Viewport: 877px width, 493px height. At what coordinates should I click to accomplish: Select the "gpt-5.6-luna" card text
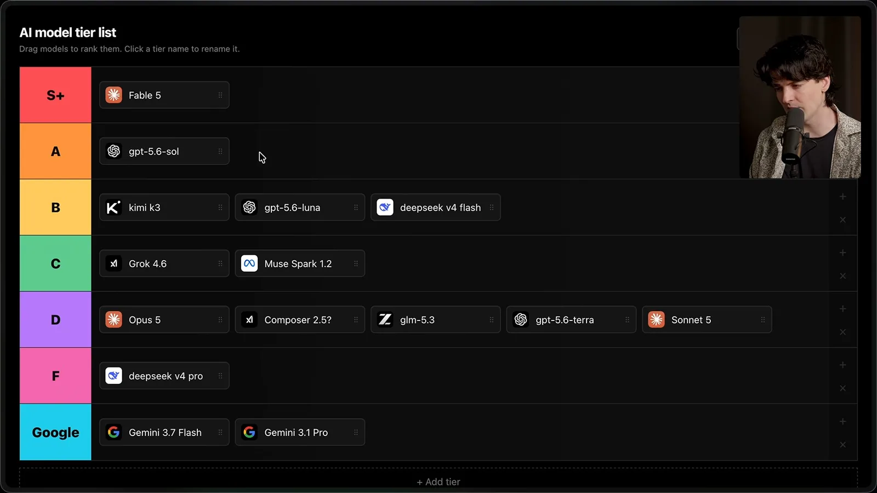[x=292, y=208]
